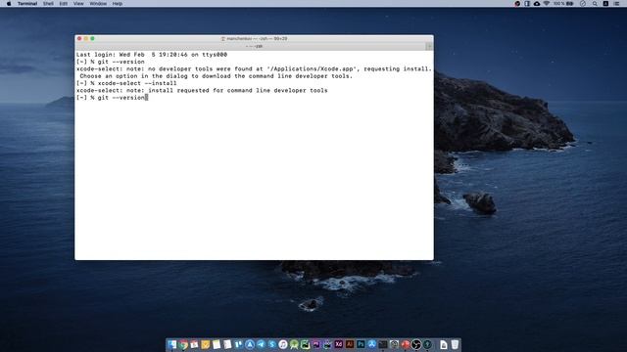The height and width of the screenshot is (352, 627).
Task: Launch Google Chrome from the Dock
Action: point(183,344)
